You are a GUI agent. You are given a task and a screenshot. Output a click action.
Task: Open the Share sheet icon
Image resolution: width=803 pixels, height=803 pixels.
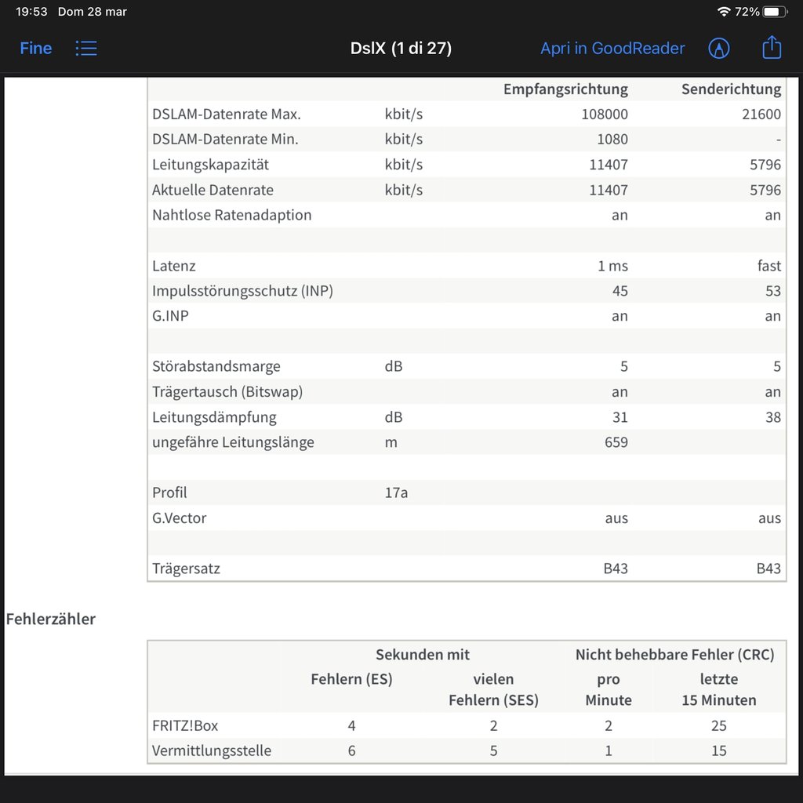pos(772,48)
